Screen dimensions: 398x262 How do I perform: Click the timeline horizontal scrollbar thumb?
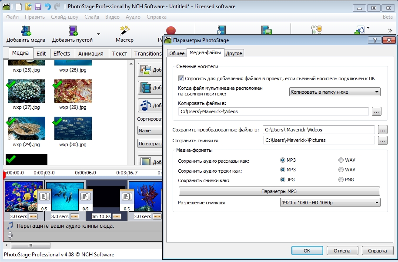pyautogui.click(x=30, y=245)
